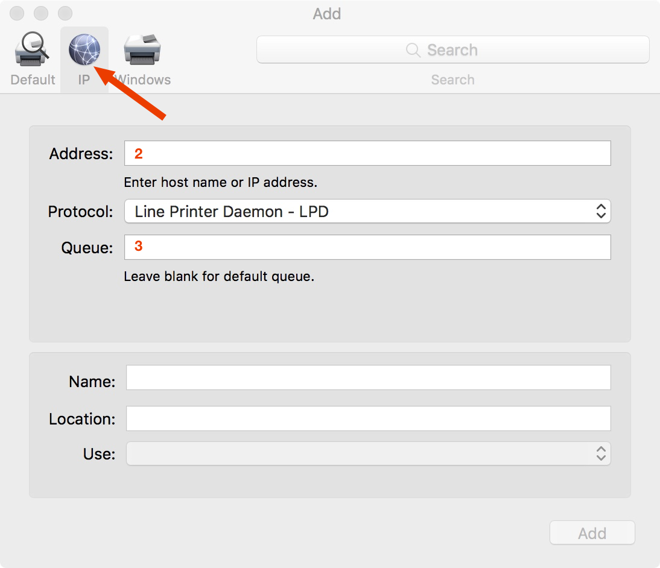
Task: Select the Windows printer icon
Action: coord(142,49)
